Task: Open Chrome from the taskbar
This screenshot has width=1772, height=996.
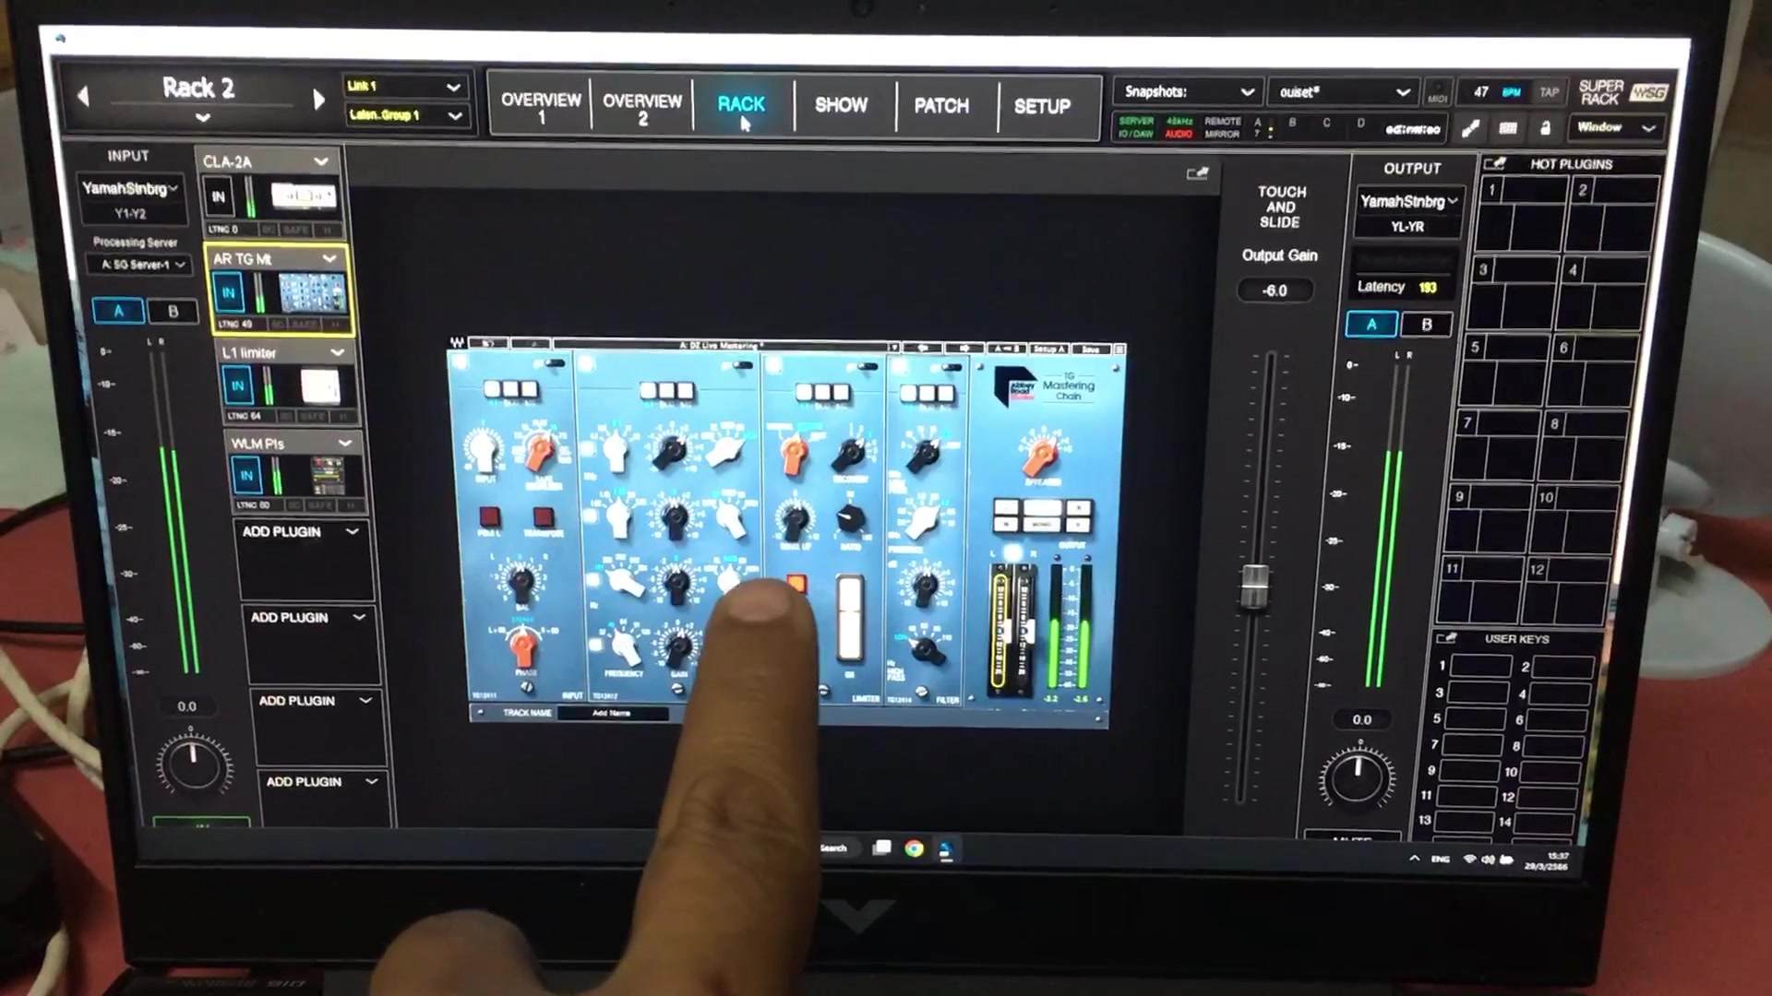Action: click(x=914, y=848)
